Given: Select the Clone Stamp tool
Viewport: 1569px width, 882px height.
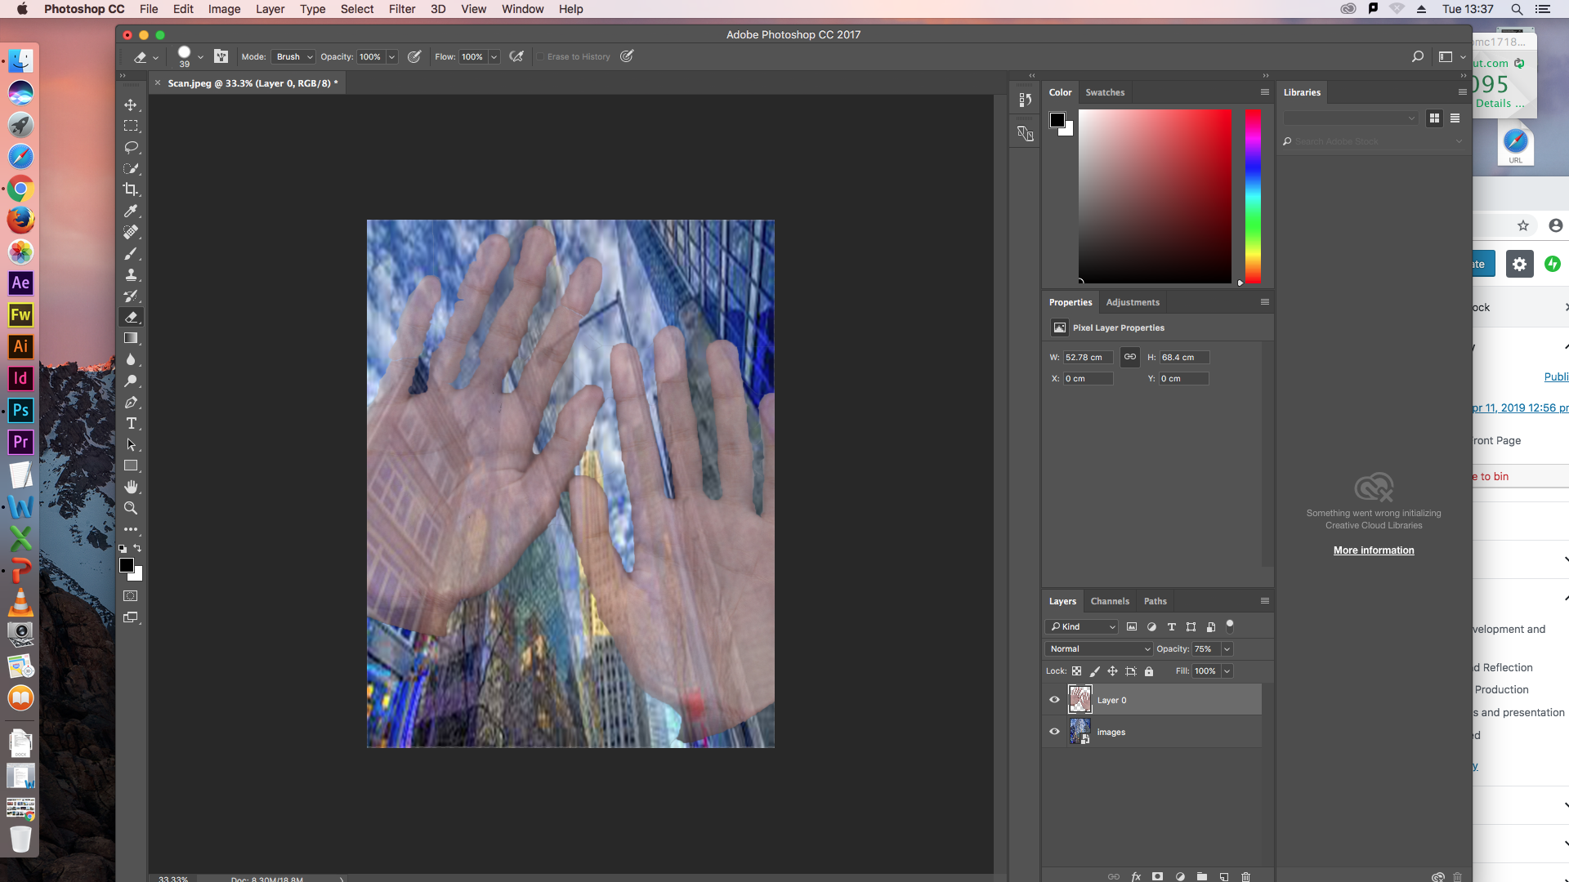Looking at the screenshot, I should coord(131,274).
